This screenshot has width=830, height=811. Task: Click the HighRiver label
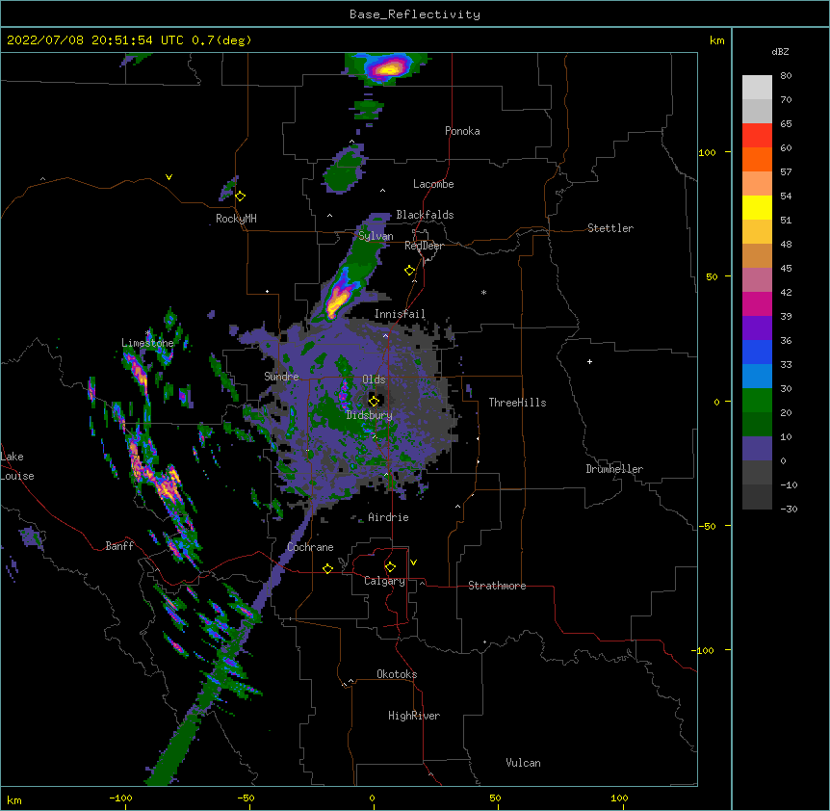414,716
